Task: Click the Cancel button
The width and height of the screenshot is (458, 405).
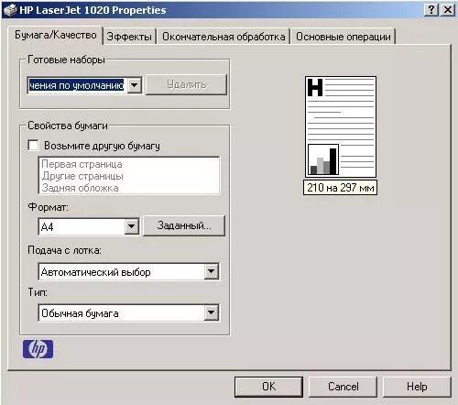Action: click(343, 387)
